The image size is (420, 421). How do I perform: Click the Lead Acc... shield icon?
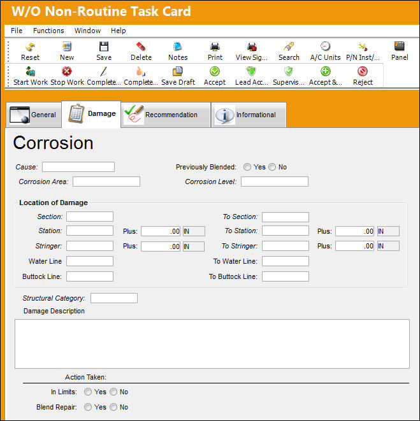tap(251, 71)
